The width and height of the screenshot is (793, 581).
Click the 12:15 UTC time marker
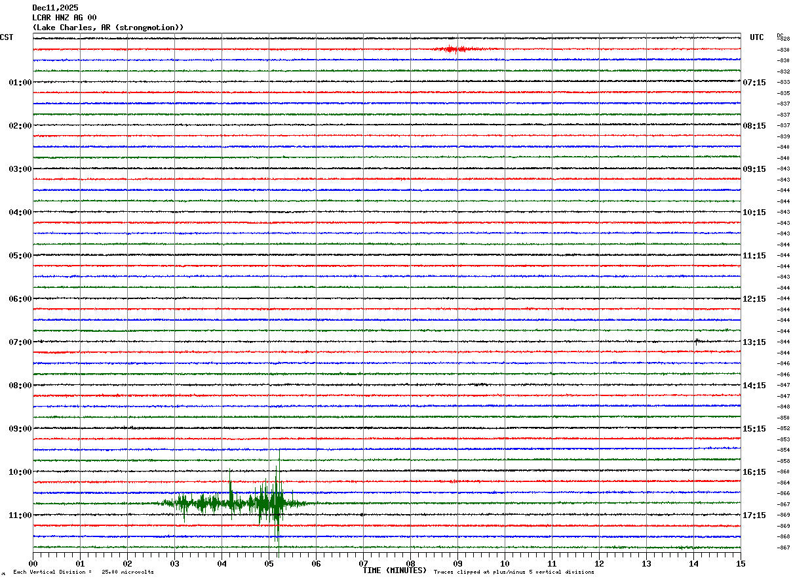[x=754, y=299]
